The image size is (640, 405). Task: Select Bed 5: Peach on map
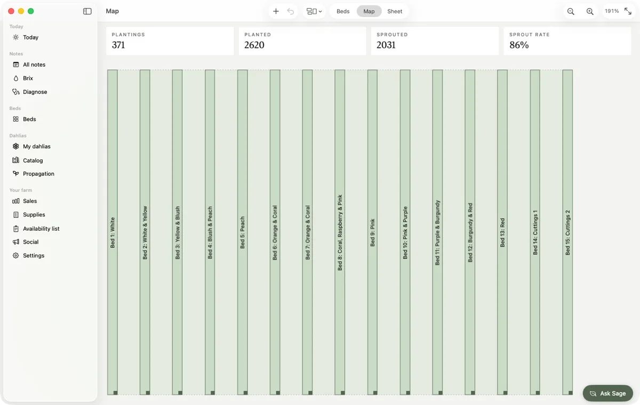click(243, 232)
